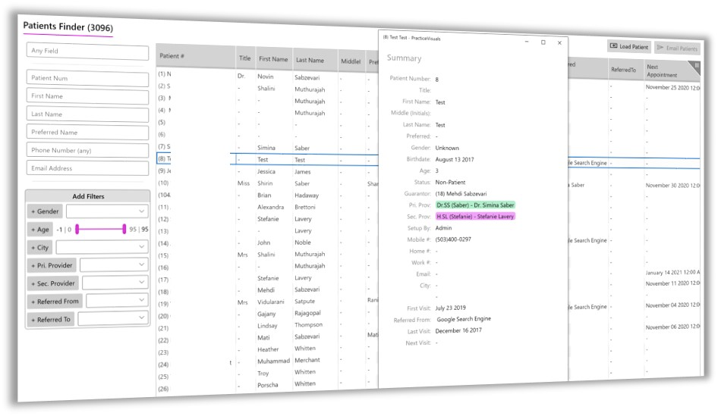Close the Test Test summary popup

[559, 42]
